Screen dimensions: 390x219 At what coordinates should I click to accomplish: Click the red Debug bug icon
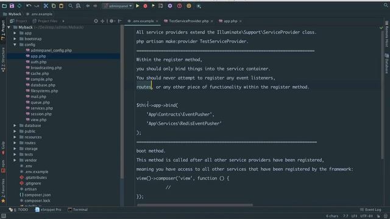coord(145,6)
